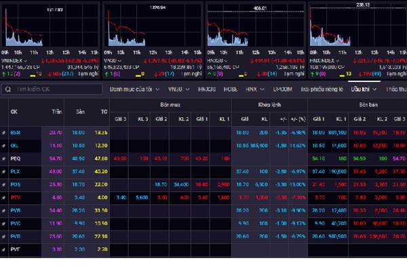Open stock symbol OIL

tap(14, 146)
